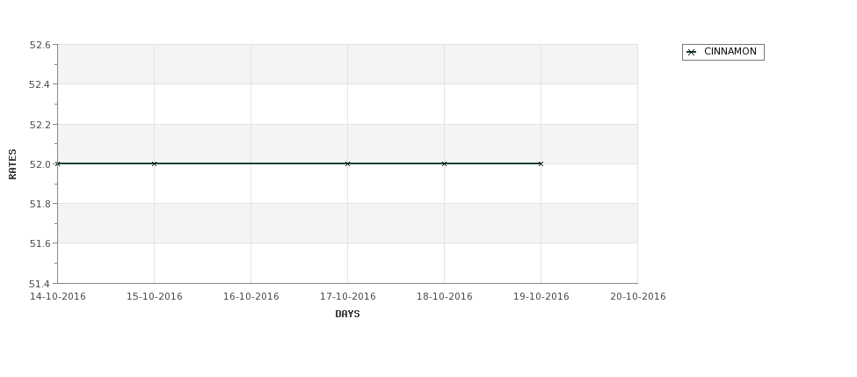Click the 51.8 y-axis tick label
The image size is (857, 377).
point(40,204)
